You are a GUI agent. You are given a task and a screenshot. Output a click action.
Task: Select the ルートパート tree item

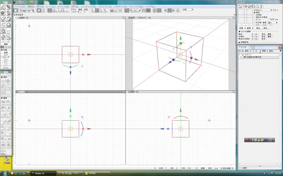246,55
